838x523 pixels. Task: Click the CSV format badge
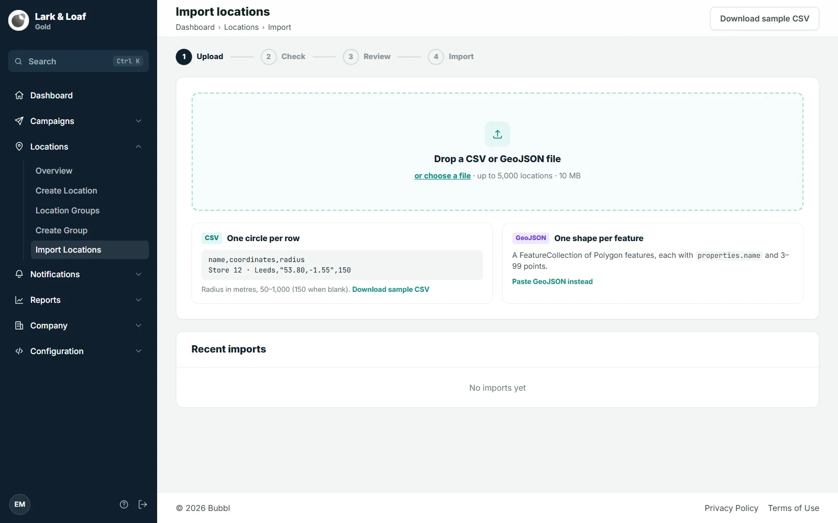pyautogui.click(x=212, y=238)
